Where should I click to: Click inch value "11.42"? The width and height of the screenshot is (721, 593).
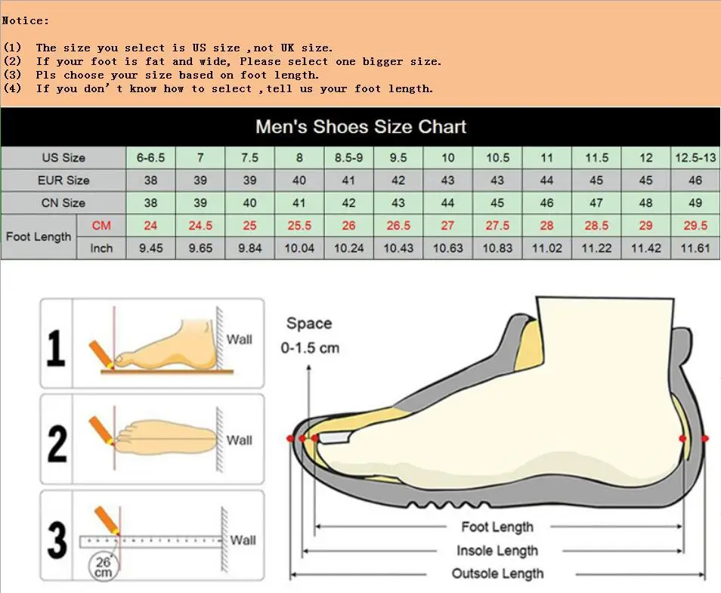(645, 249)
